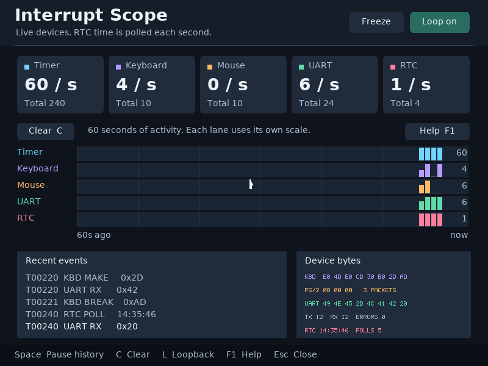Click the green UART indicator square
The image size is (488, 366).
click(x=301, y=67)
